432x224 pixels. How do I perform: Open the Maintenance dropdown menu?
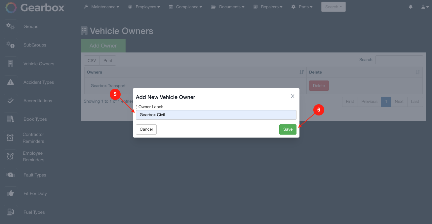[x=101, y=7]
